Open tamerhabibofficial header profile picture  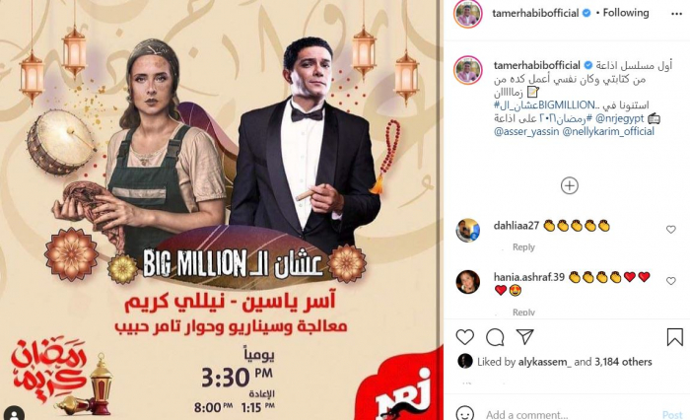click(x=468, y=14)
